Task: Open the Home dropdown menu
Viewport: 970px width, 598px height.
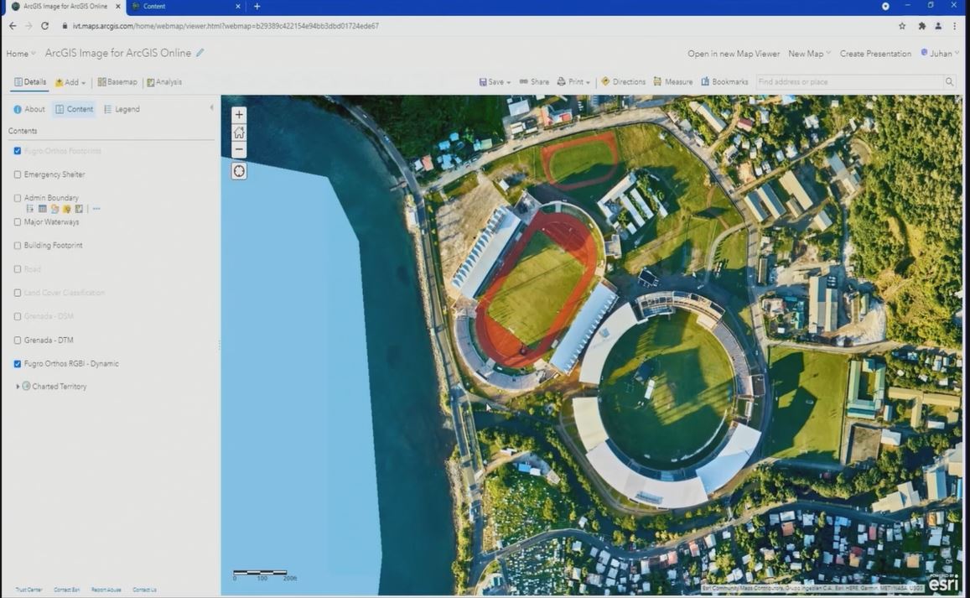Action: coord(20,54)
